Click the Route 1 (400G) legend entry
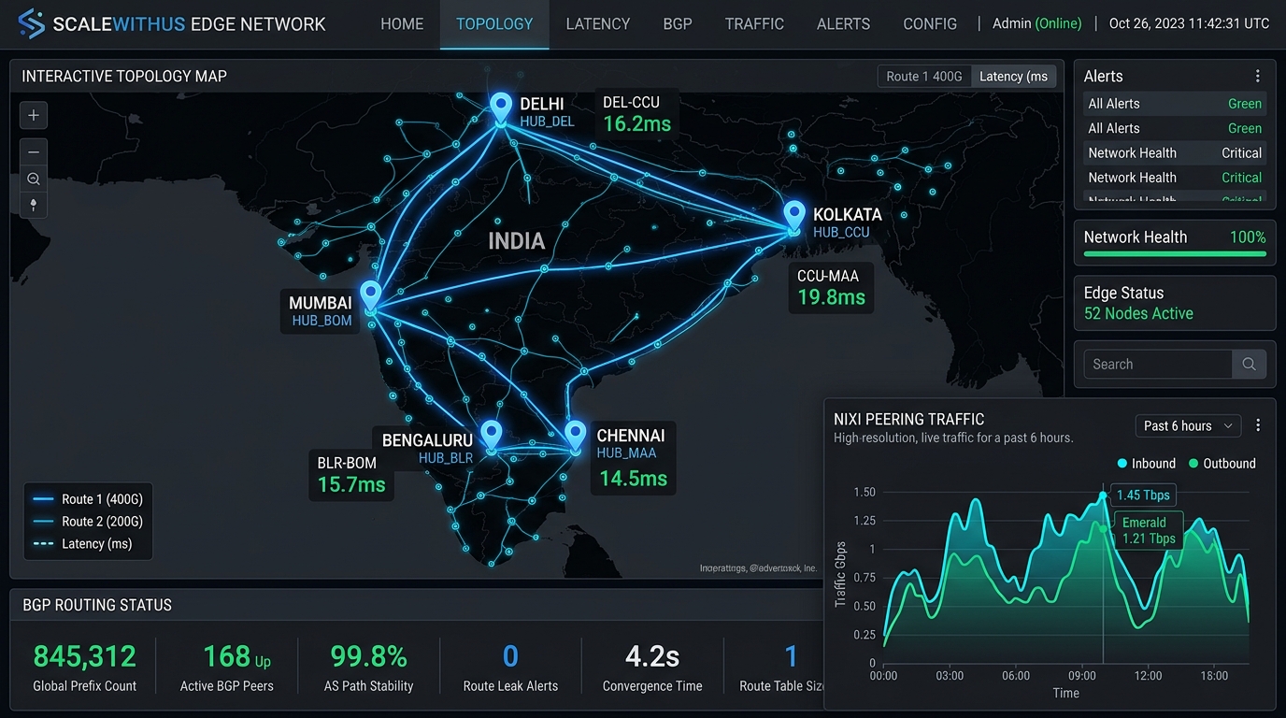The width and height of the screenshot is (1286, 718). (x=88, y=499)
